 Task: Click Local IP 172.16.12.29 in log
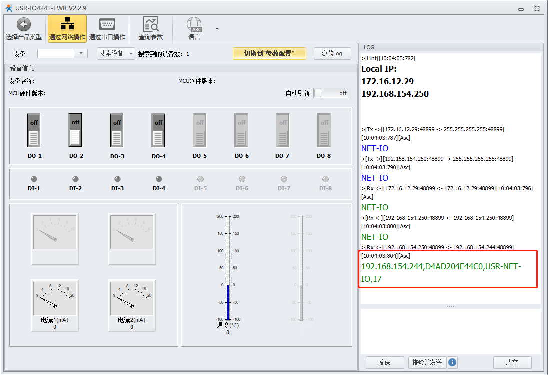(x=387, y=81)
